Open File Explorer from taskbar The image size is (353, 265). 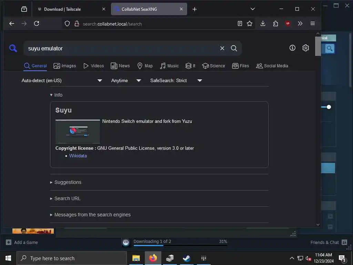coord(136,258)
